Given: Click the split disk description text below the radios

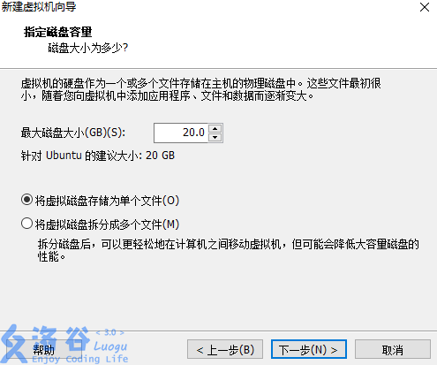Looking at the screenshot, I should coord(228,250).
